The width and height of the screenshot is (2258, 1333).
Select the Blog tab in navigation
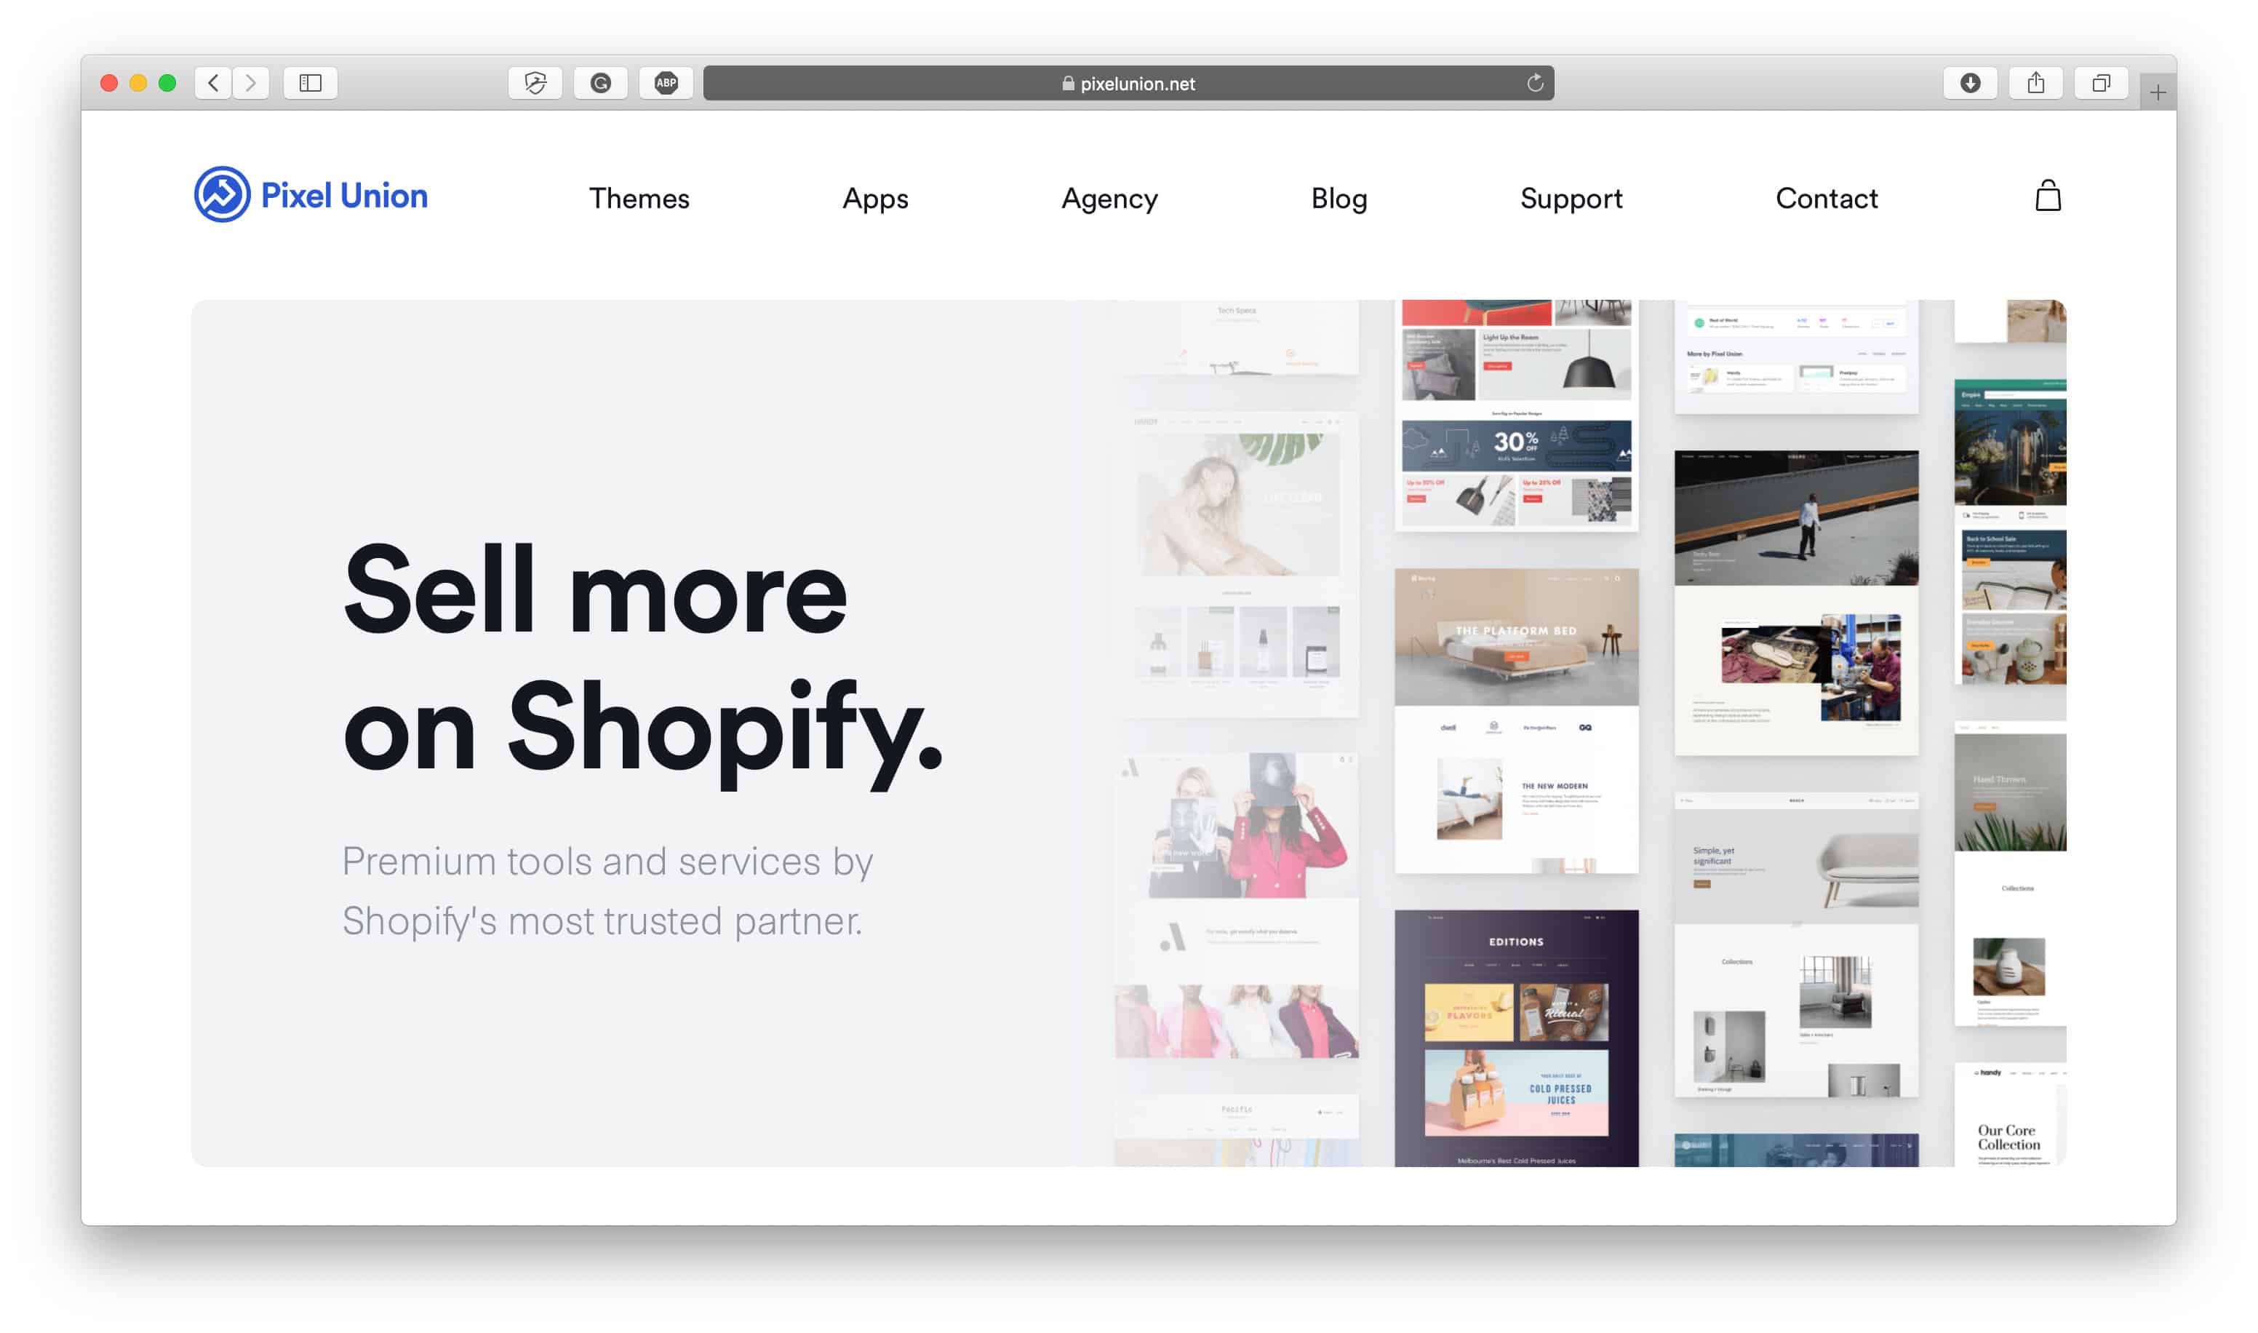point(1337,196)
